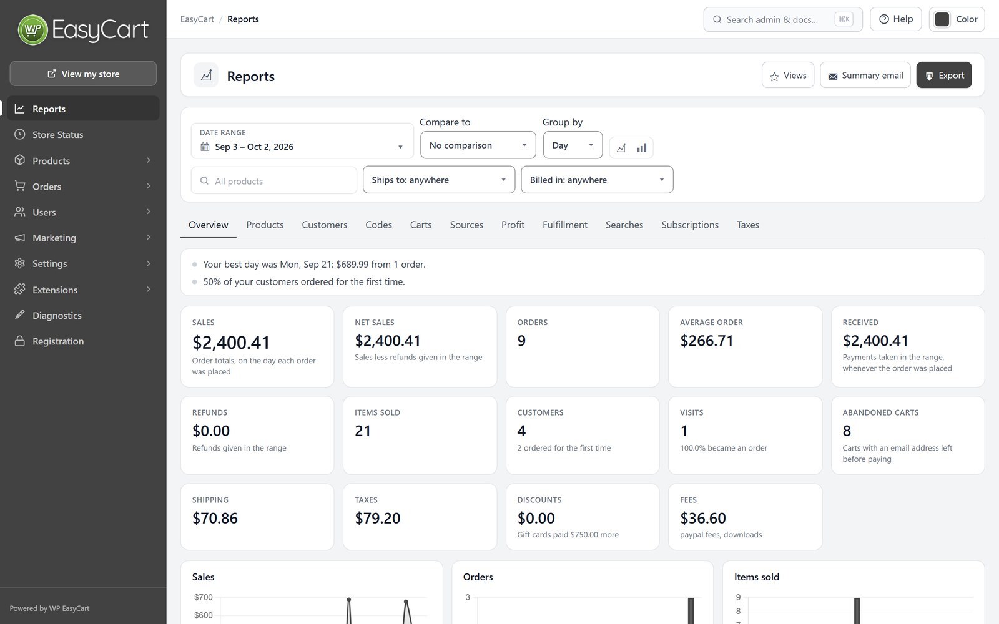Click the Store Status clock icon

[20, 134]
